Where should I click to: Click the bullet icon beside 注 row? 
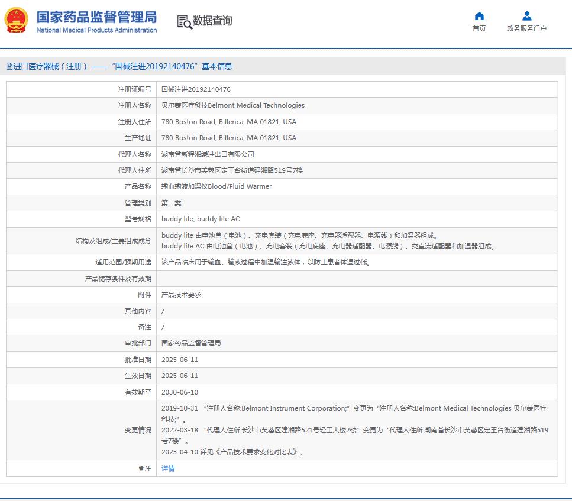pos(141,468)
